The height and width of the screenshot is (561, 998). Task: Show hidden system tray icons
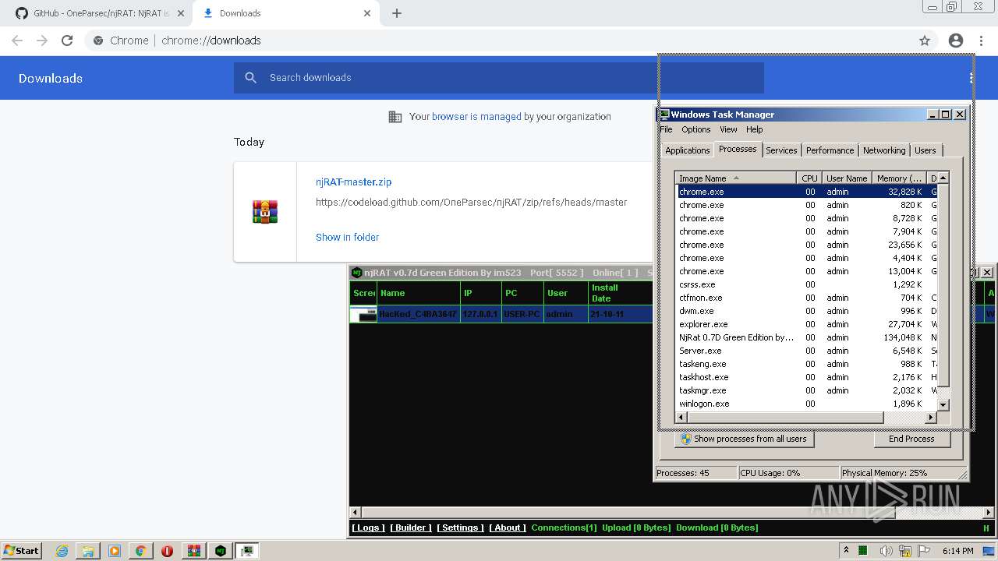pos(847,550)
